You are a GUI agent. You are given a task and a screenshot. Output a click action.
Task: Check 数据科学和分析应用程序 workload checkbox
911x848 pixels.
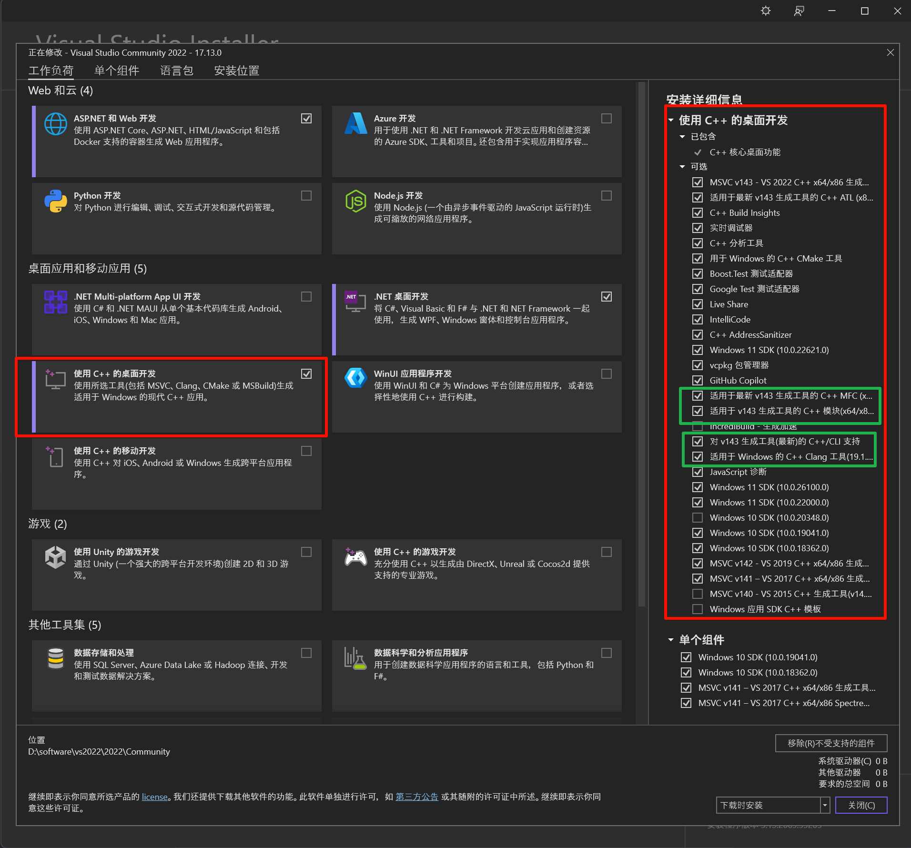point(607,653)
